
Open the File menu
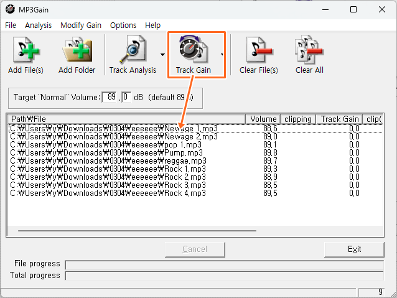[x=11, y=26]
